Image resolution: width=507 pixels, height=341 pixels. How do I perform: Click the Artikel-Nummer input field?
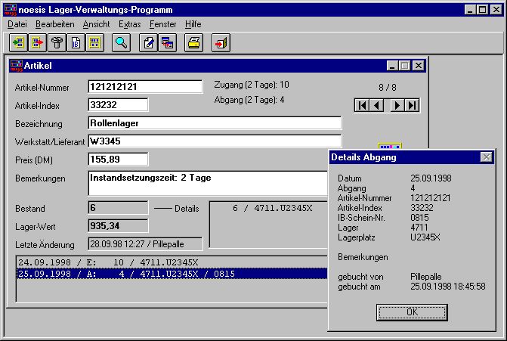click(x=145, y=87)
